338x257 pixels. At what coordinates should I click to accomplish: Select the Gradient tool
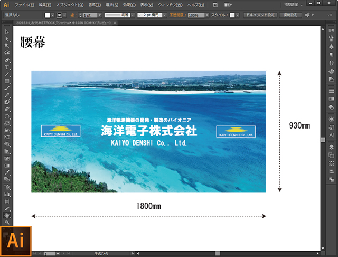point(7,166)
